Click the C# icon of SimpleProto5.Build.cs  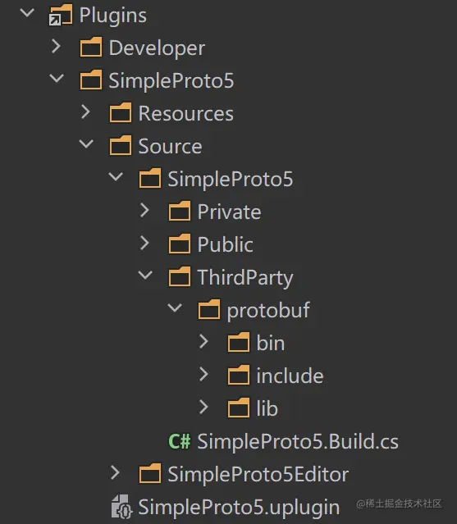click(x=180, y=441)
